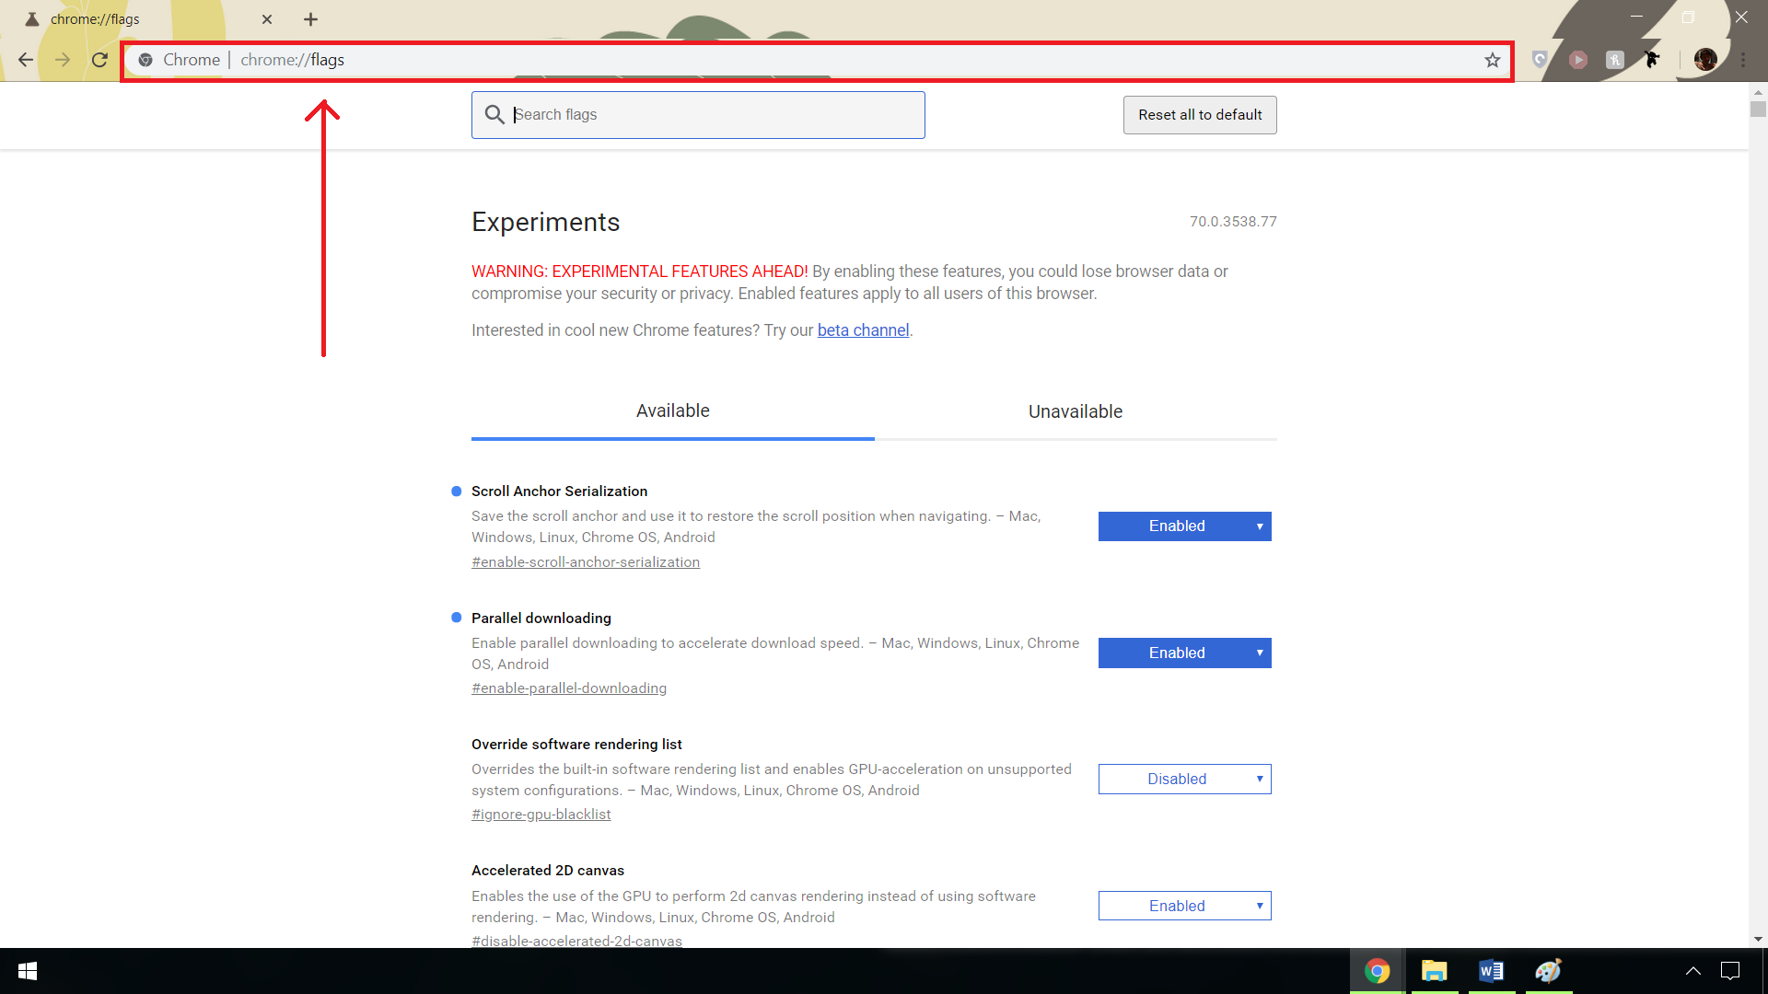Screen dimensions: 1768x994
Task: Click the user profile avatar
Action: coord(1705,60)
